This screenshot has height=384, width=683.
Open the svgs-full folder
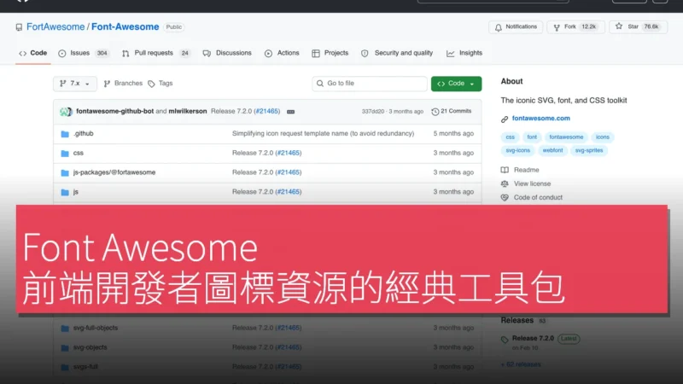tap(85, 367)
